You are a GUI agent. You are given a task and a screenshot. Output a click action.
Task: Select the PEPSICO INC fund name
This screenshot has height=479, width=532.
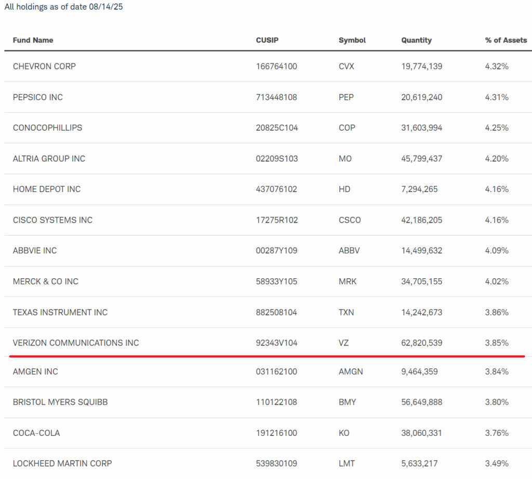tap(37, 97)
